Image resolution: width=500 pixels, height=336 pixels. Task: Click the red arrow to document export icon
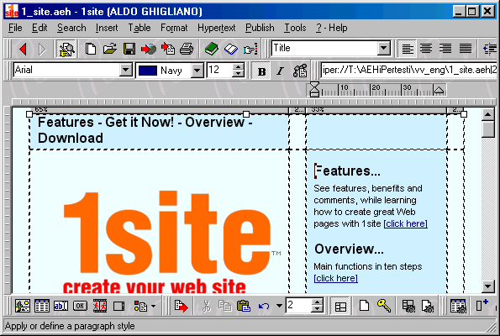pyautogui.click(x=168, y=49)
